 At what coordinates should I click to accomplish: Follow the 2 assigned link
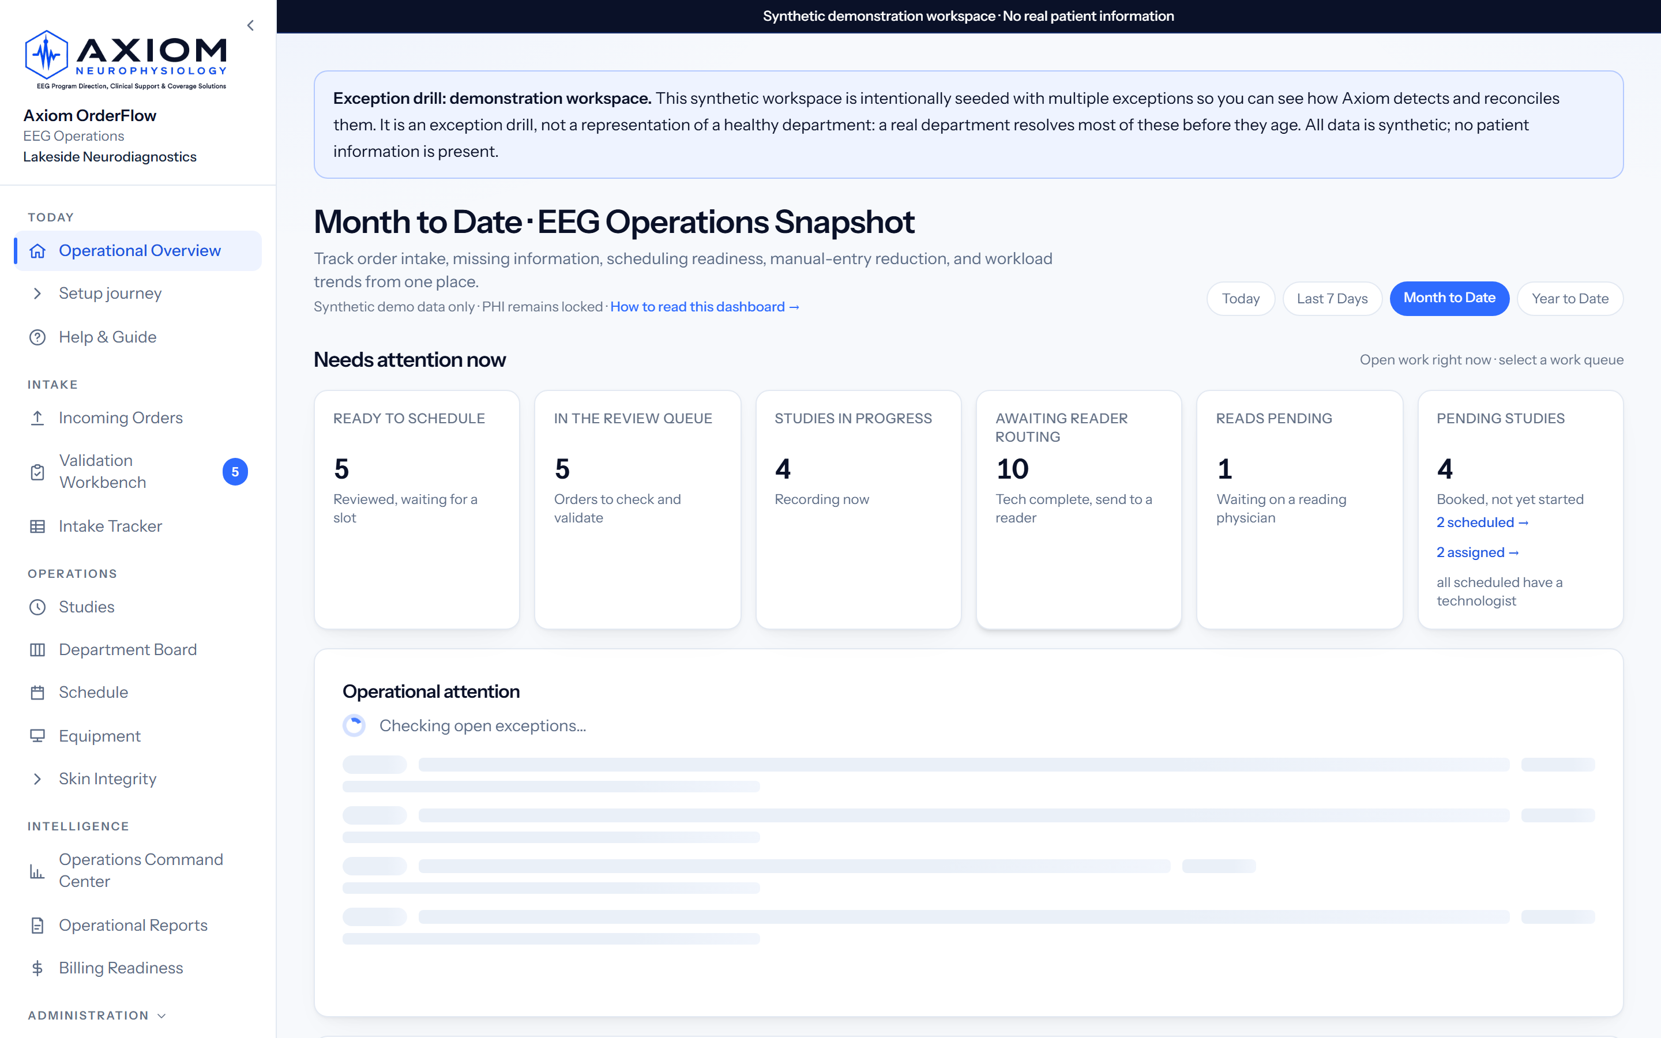point(1478,552)
